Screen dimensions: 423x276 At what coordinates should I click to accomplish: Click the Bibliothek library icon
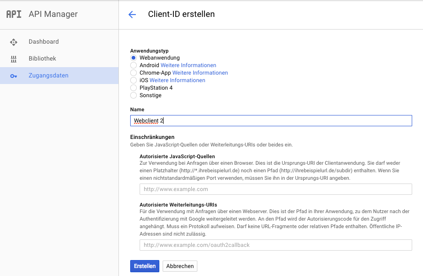click(14, 59)
